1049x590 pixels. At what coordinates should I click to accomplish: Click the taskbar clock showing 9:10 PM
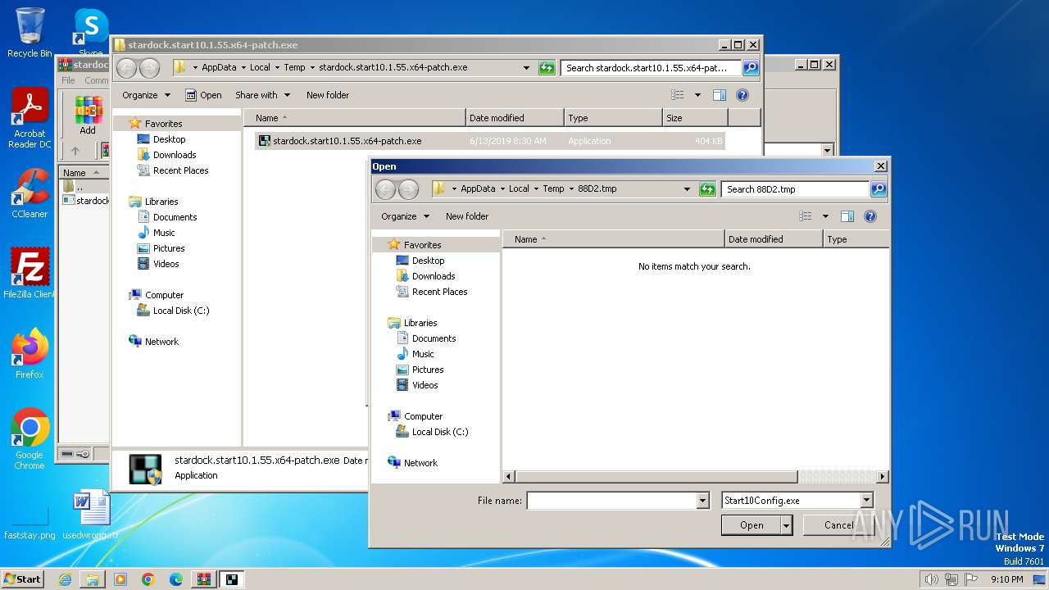(1006, 579)
